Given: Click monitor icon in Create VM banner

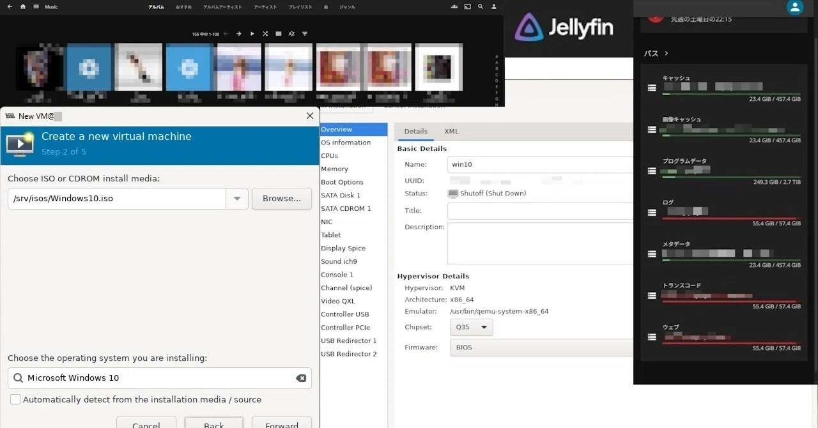Looking at the screenshot, I should (19, 144).
